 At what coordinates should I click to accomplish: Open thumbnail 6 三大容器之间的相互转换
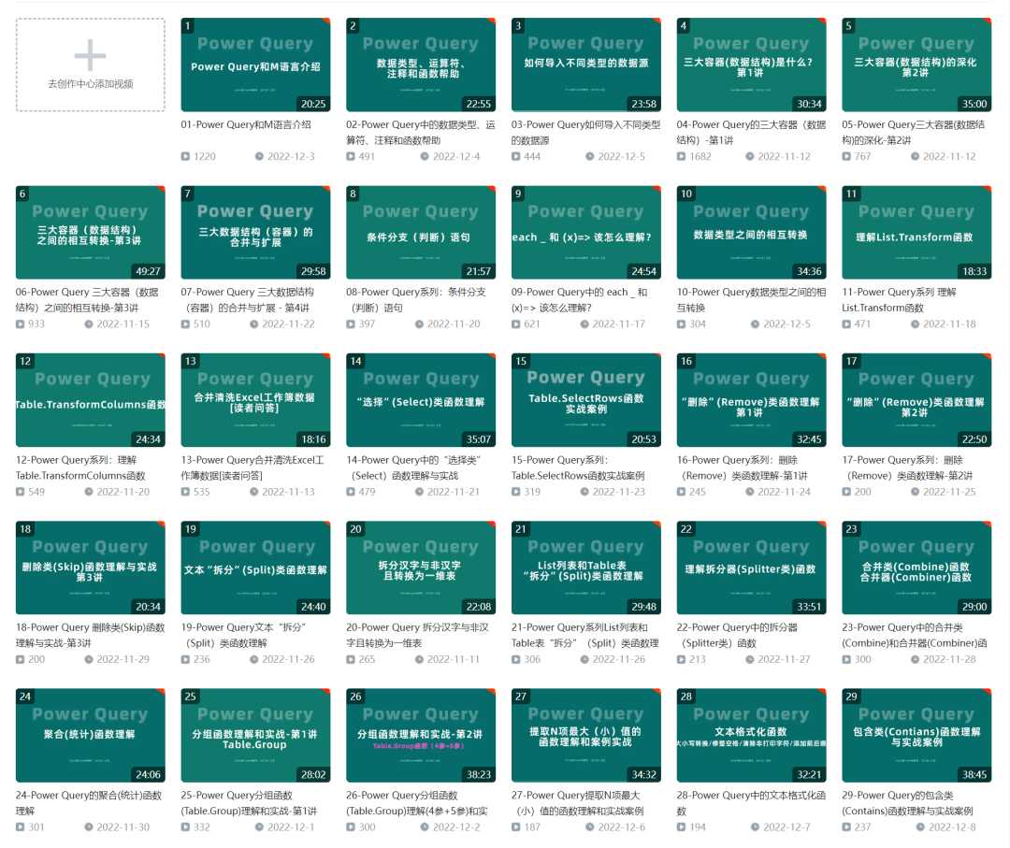coord(90,233)
